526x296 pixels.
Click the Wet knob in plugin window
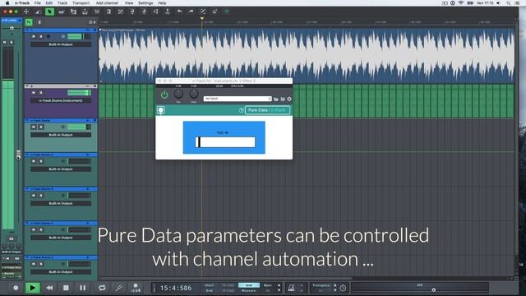194,94
